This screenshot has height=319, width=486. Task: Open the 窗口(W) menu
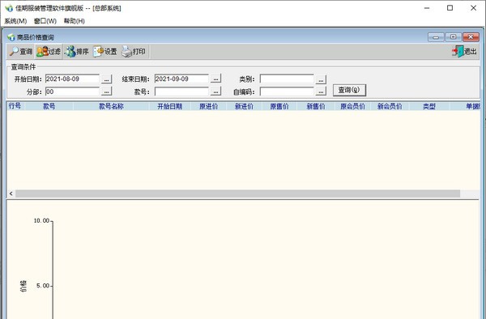point(45,21)
